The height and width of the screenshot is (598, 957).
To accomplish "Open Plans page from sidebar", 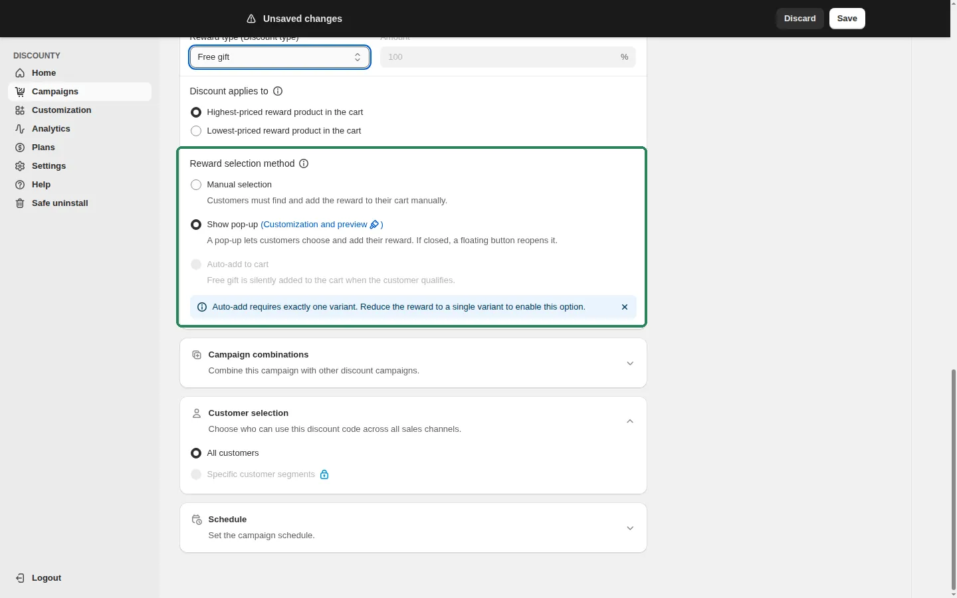I will point(80,148).
